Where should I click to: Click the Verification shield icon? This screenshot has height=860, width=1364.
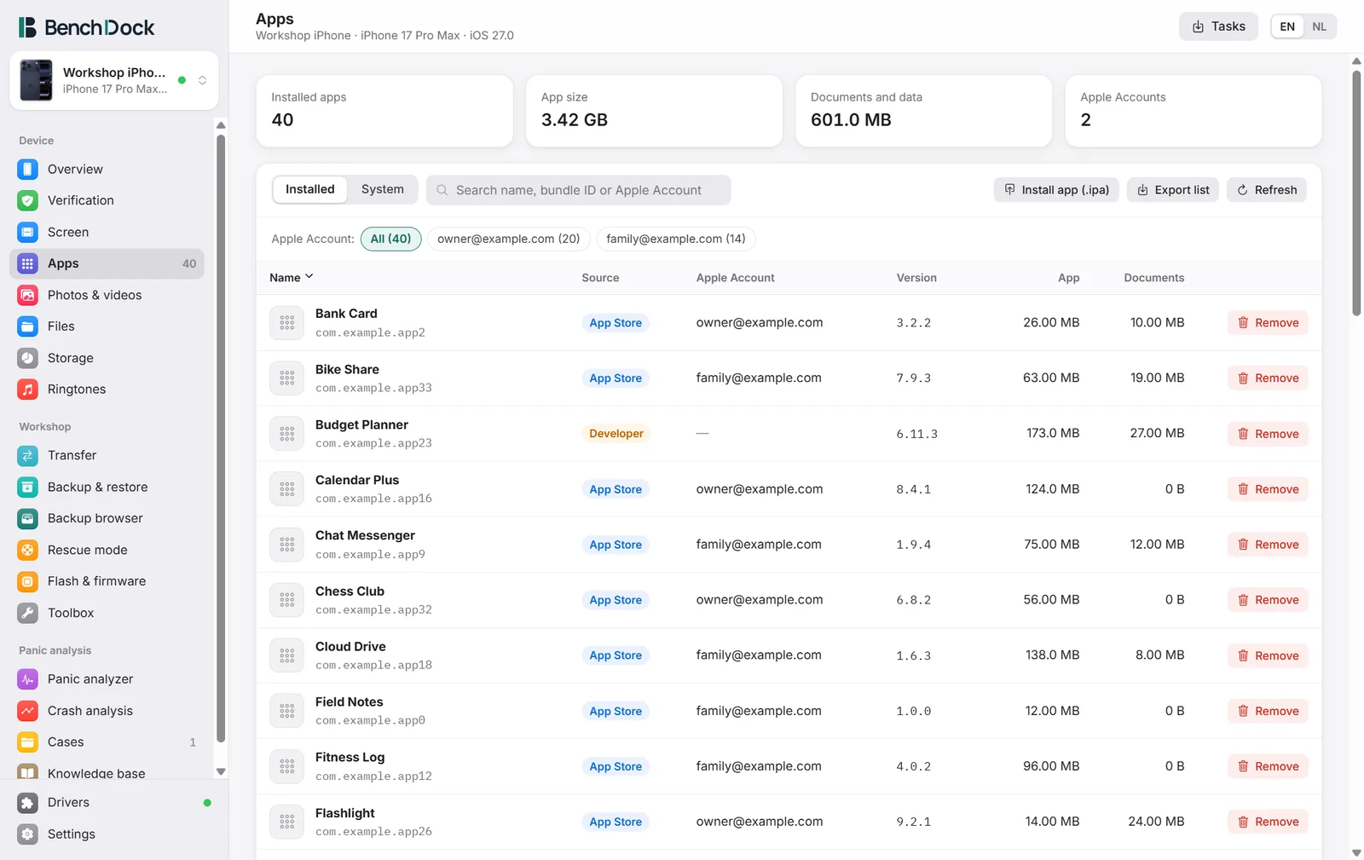click(x=28, y=200)
